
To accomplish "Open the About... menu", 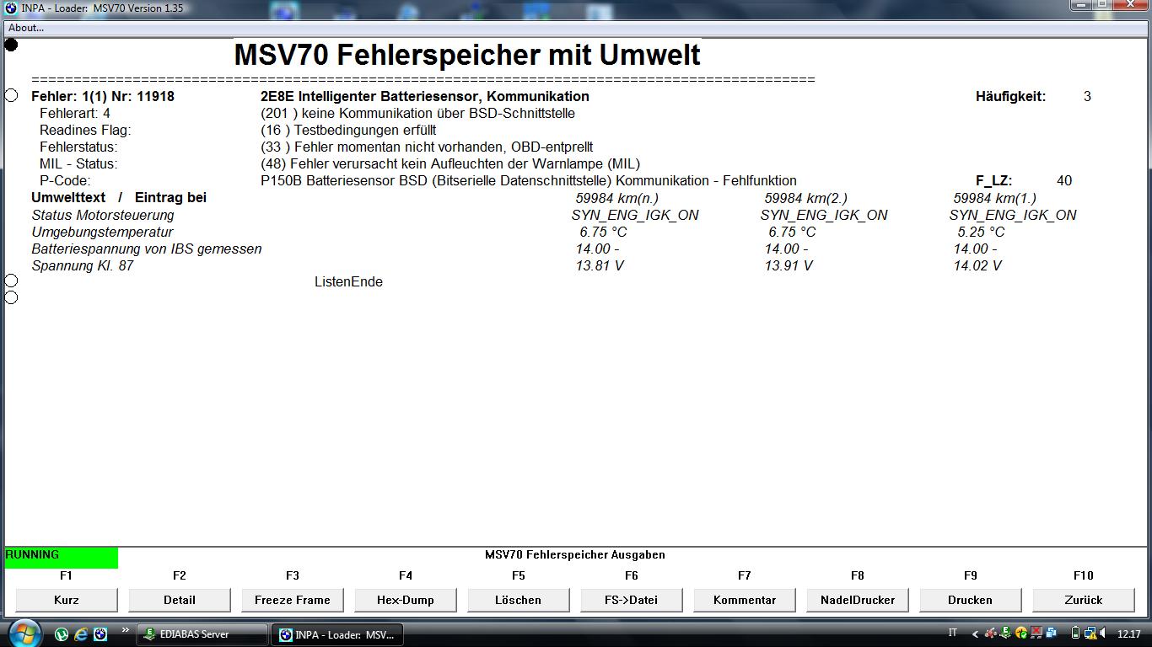I will pos(26,28).
